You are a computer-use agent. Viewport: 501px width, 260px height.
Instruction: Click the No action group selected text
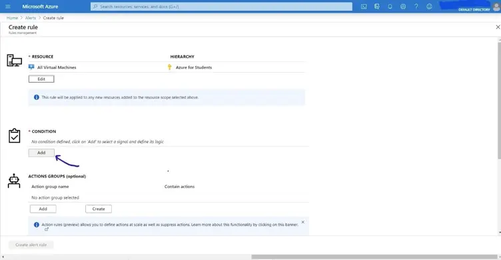(55, 197)
